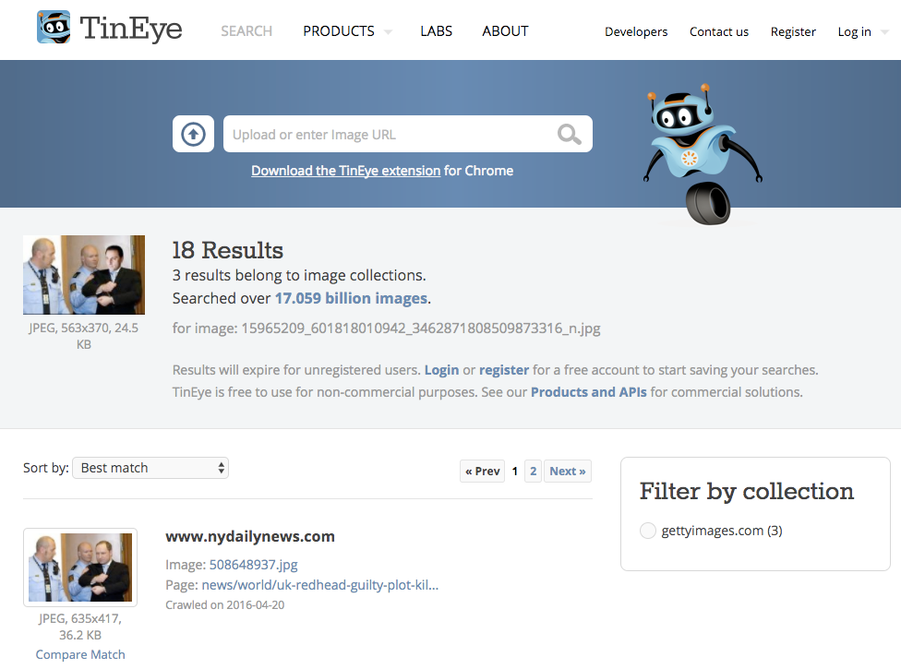Go to the SEARCH navigation item
The image size is (901, 669).
246,31
